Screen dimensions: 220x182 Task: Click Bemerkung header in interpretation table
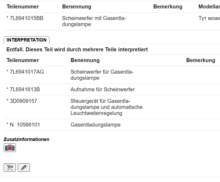200,60
